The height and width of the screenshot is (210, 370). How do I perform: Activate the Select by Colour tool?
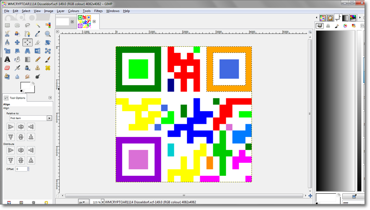coord(48,25)
